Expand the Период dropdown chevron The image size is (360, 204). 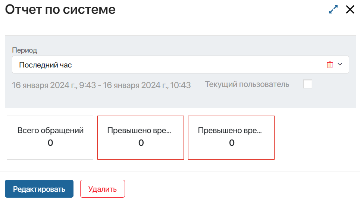[340, 64]
